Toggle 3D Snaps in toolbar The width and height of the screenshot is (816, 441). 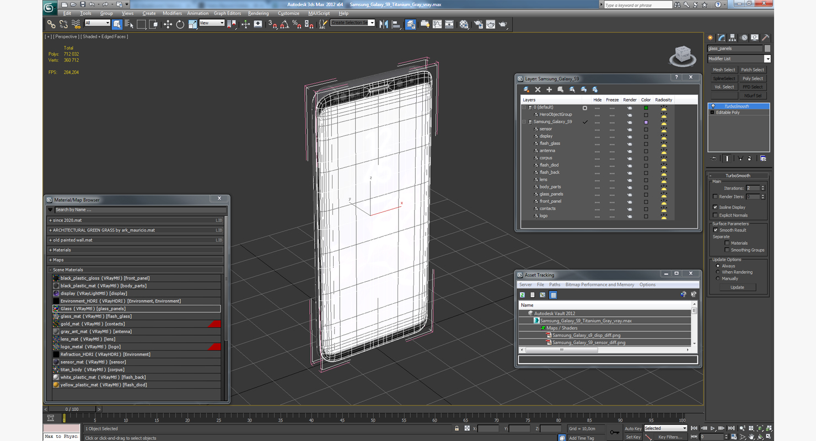pos(272,24)
